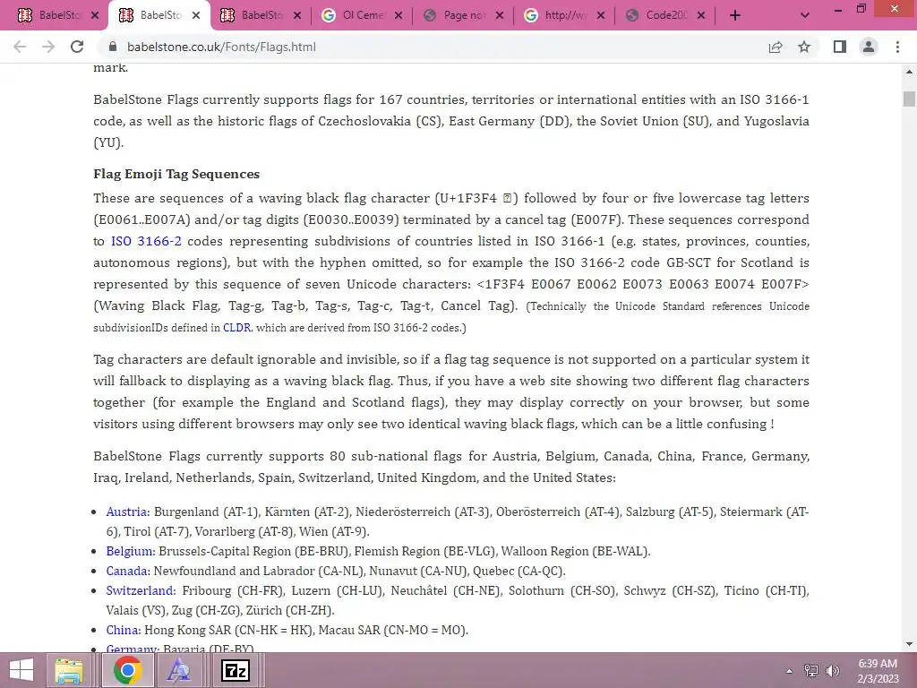The image size is (917, 688).
Task: Open network status tray icon
Action: tap(811, 671)
